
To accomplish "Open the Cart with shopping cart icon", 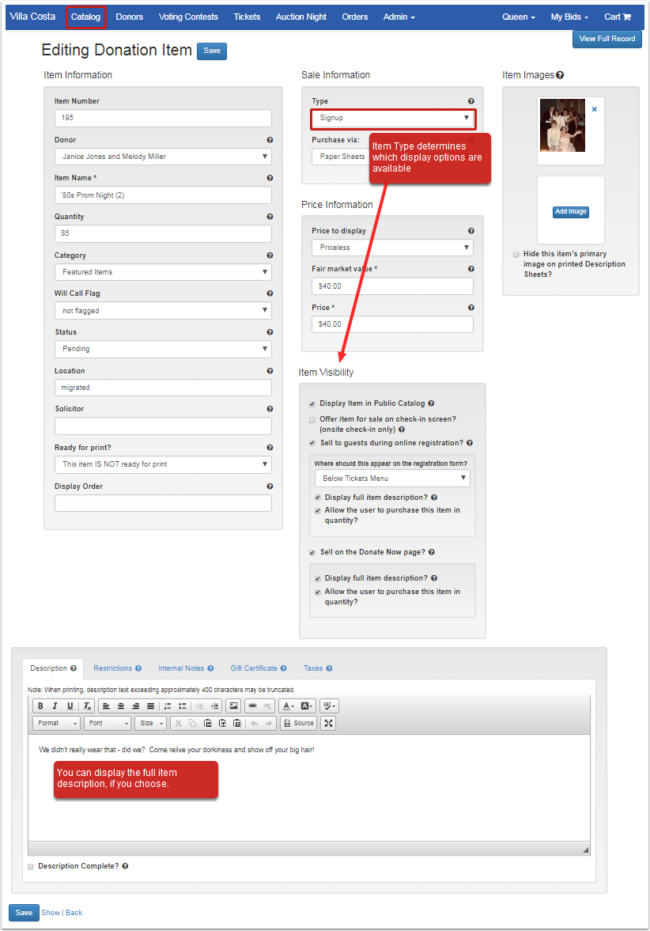I will tap(618, 17).
